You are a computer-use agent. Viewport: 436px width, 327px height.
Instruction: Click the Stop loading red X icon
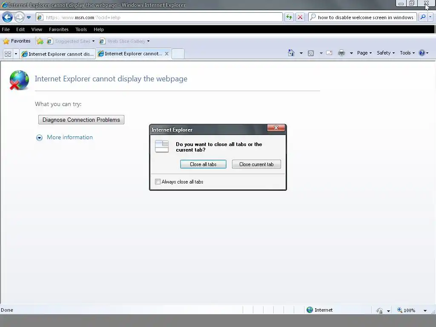(300, 17)
